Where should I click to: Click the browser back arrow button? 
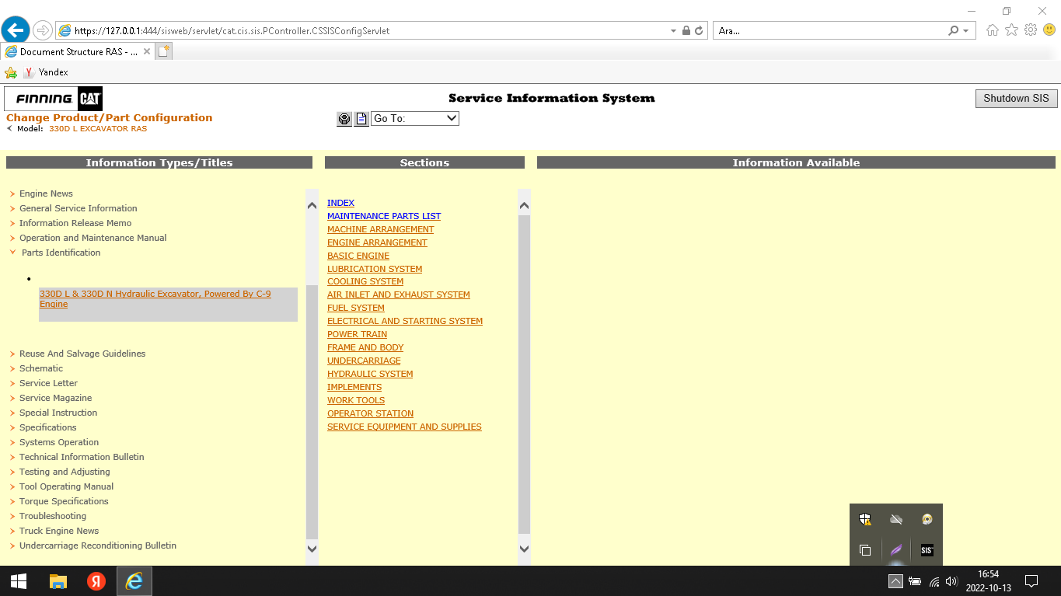pyautogui.click(x=16, y=31)
